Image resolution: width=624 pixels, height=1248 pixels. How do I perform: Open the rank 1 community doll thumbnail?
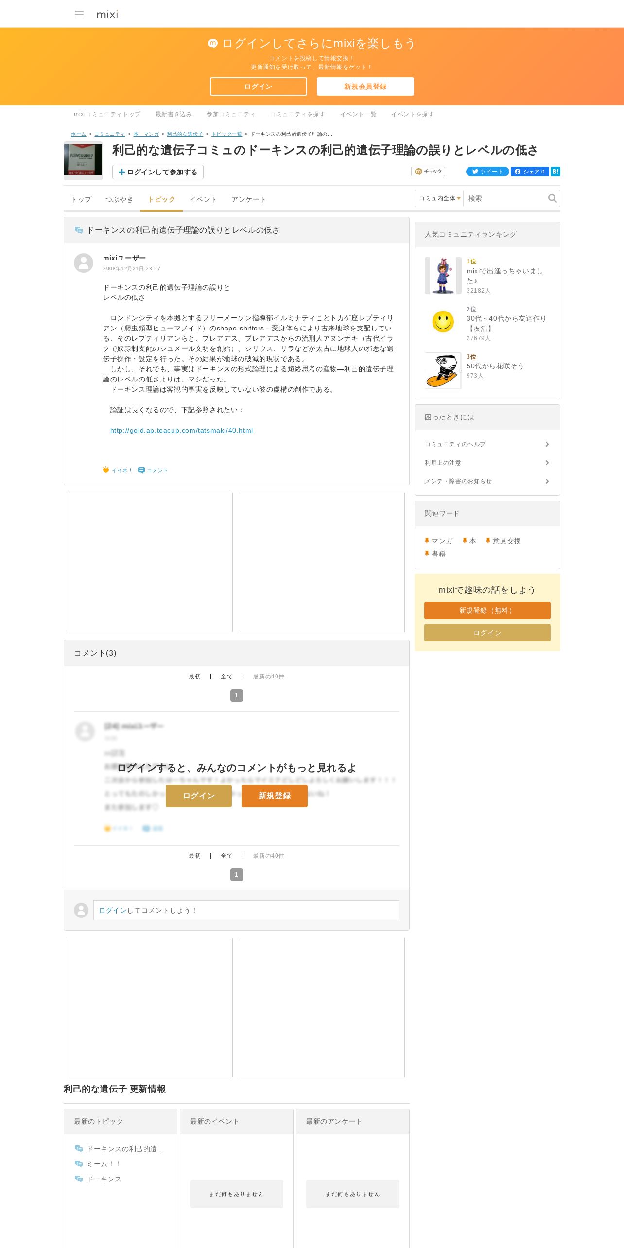(443, 276)
